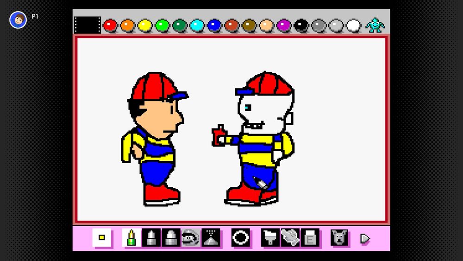
Task: Pick the blue paint color
Action: pyautogui.click(x=214, y=25)
